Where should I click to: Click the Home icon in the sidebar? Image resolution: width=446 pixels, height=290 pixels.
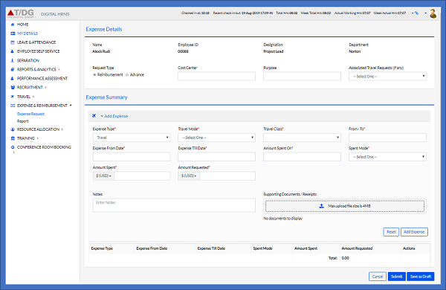[x=13, y=25]
